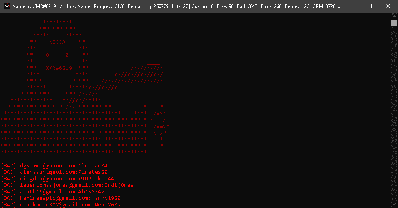The image size is (398, 208).
Task: Maximize the console window
Action: pyautogui.click(x=370, y=6)
